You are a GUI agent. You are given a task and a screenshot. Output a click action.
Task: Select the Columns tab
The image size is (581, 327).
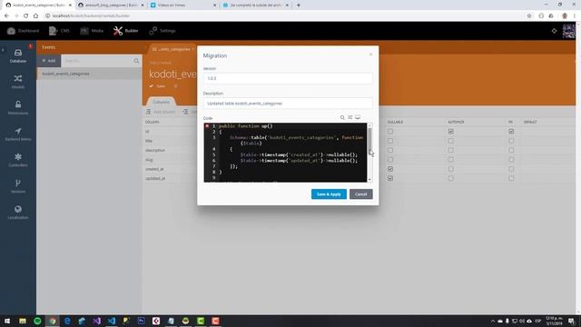162,102
